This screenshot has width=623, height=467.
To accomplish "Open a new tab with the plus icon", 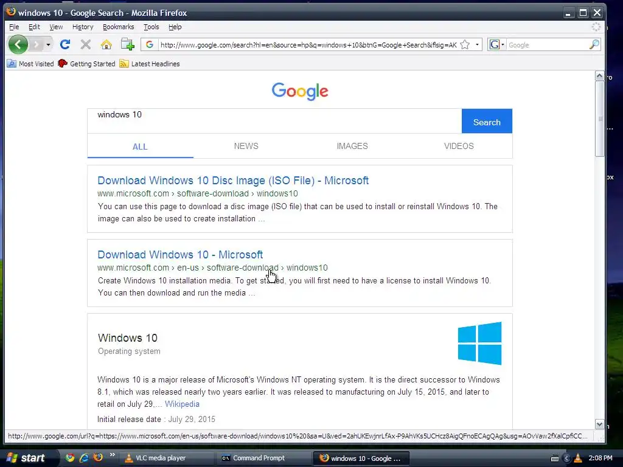I will pos(128,44).
